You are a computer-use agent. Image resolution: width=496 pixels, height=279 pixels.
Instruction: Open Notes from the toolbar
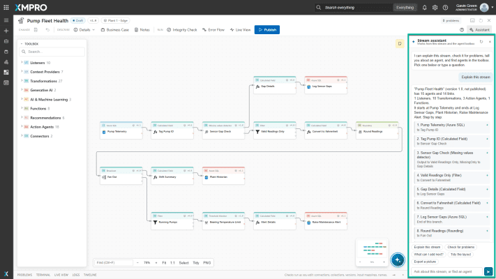(x=142, y=30)
